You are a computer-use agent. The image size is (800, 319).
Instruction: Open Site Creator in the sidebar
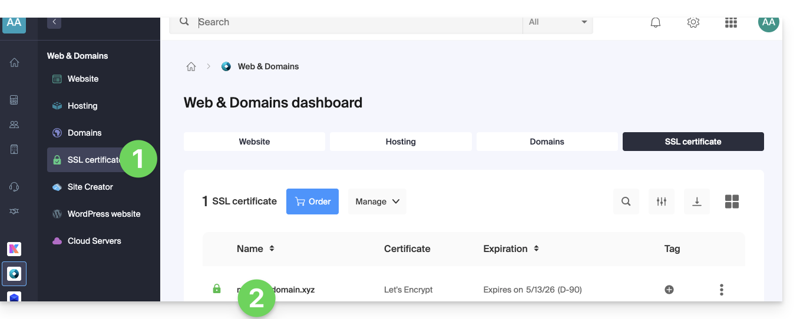[90, 187]
